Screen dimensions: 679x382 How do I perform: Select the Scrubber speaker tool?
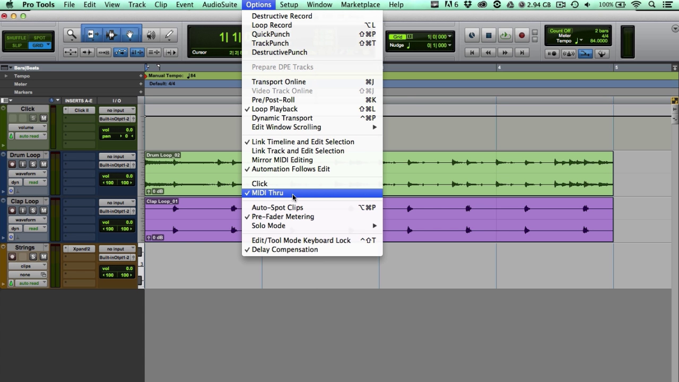coord(151,35)
